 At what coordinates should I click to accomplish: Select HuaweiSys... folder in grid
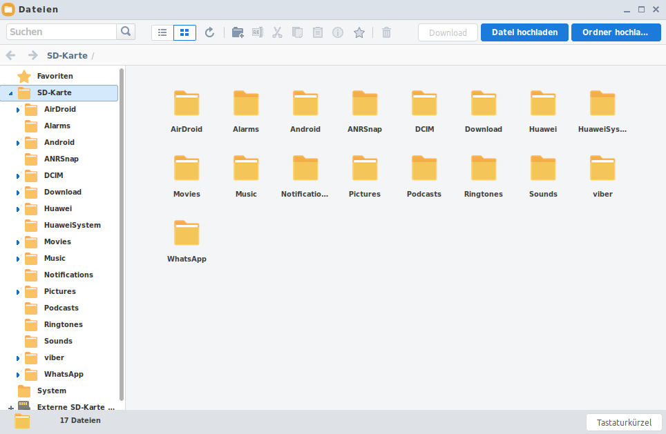pos(602,111)
